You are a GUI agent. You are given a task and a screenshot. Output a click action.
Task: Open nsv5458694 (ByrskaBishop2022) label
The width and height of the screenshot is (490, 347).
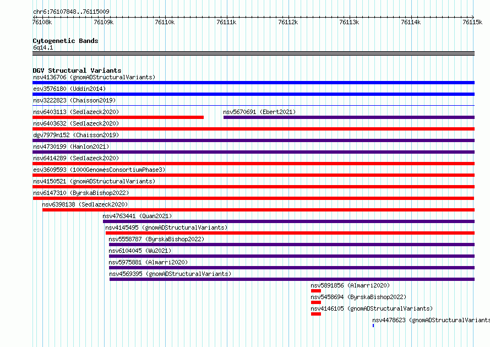tap(358, 297)
